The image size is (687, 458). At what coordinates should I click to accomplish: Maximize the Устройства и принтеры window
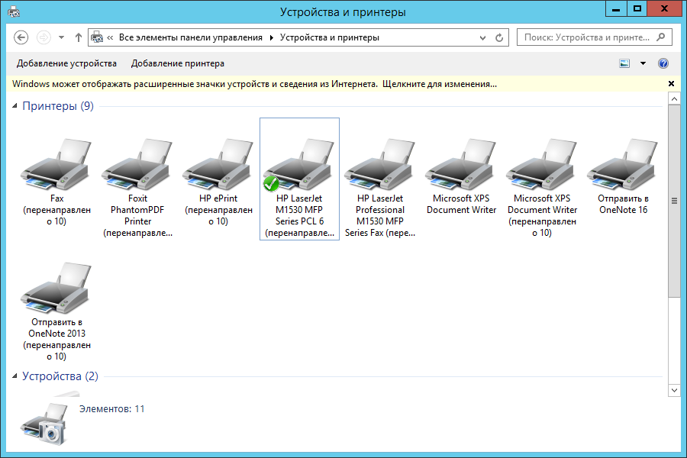[x=637, y=8]
